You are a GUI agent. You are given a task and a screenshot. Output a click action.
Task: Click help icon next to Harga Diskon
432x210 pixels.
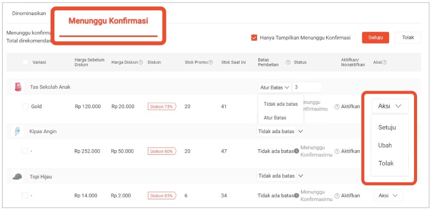coord(141,62)
